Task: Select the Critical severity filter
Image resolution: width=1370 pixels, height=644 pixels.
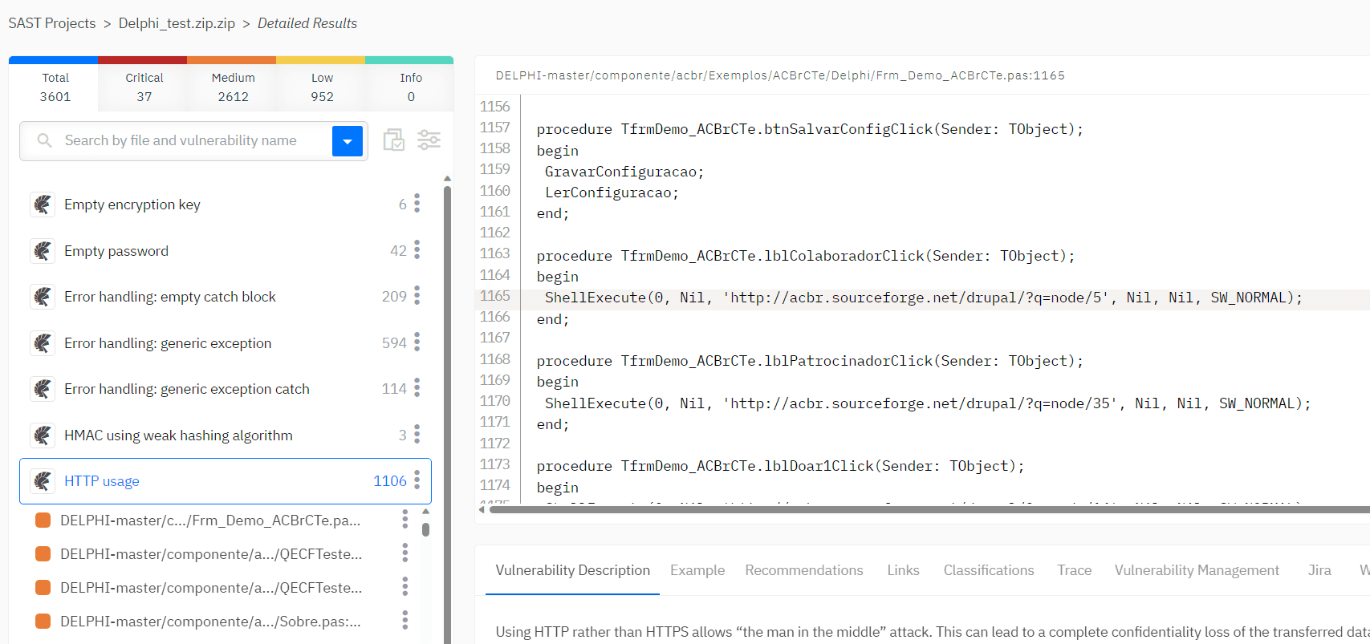Action: 144,87
